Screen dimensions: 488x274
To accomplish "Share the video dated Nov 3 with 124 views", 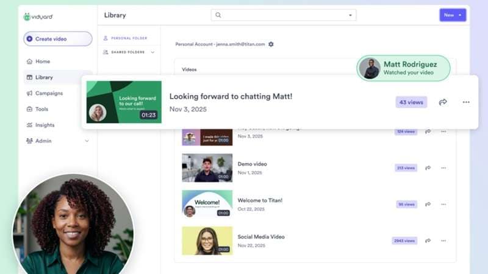I will coord(428,132).
